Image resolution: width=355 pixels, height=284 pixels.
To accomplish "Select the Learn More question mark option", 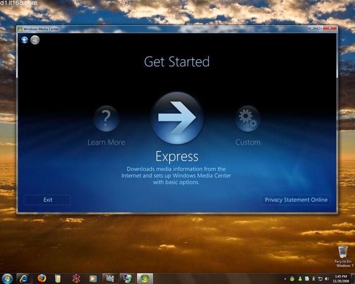I will click(106, 118).
